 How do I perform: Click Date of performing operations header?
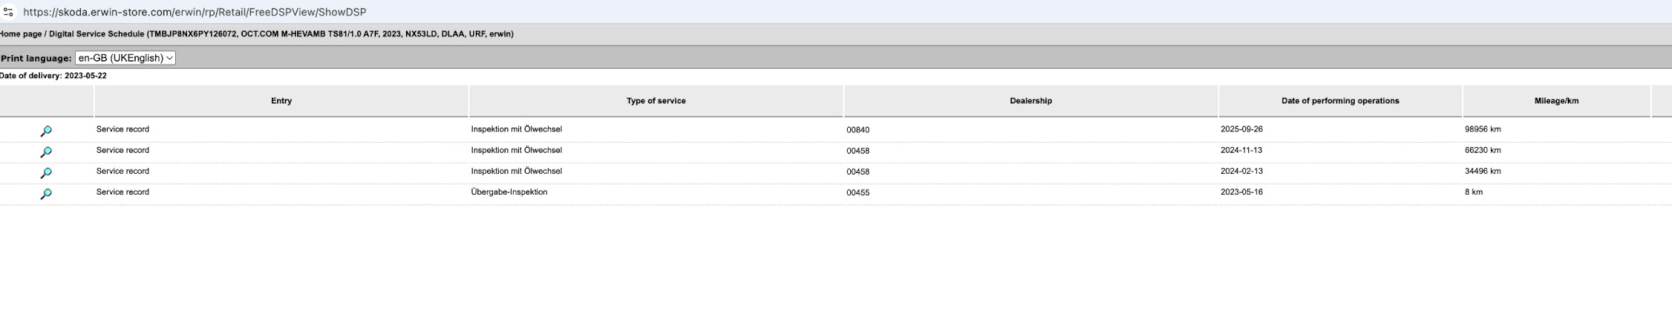click(1340, 100)
